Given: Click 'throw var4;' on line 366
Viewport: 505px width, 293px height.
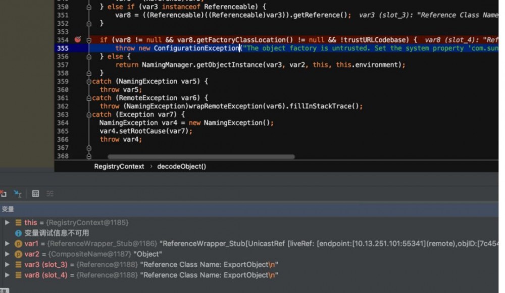Looking at the screenshot, I should (x=121, y=139).
